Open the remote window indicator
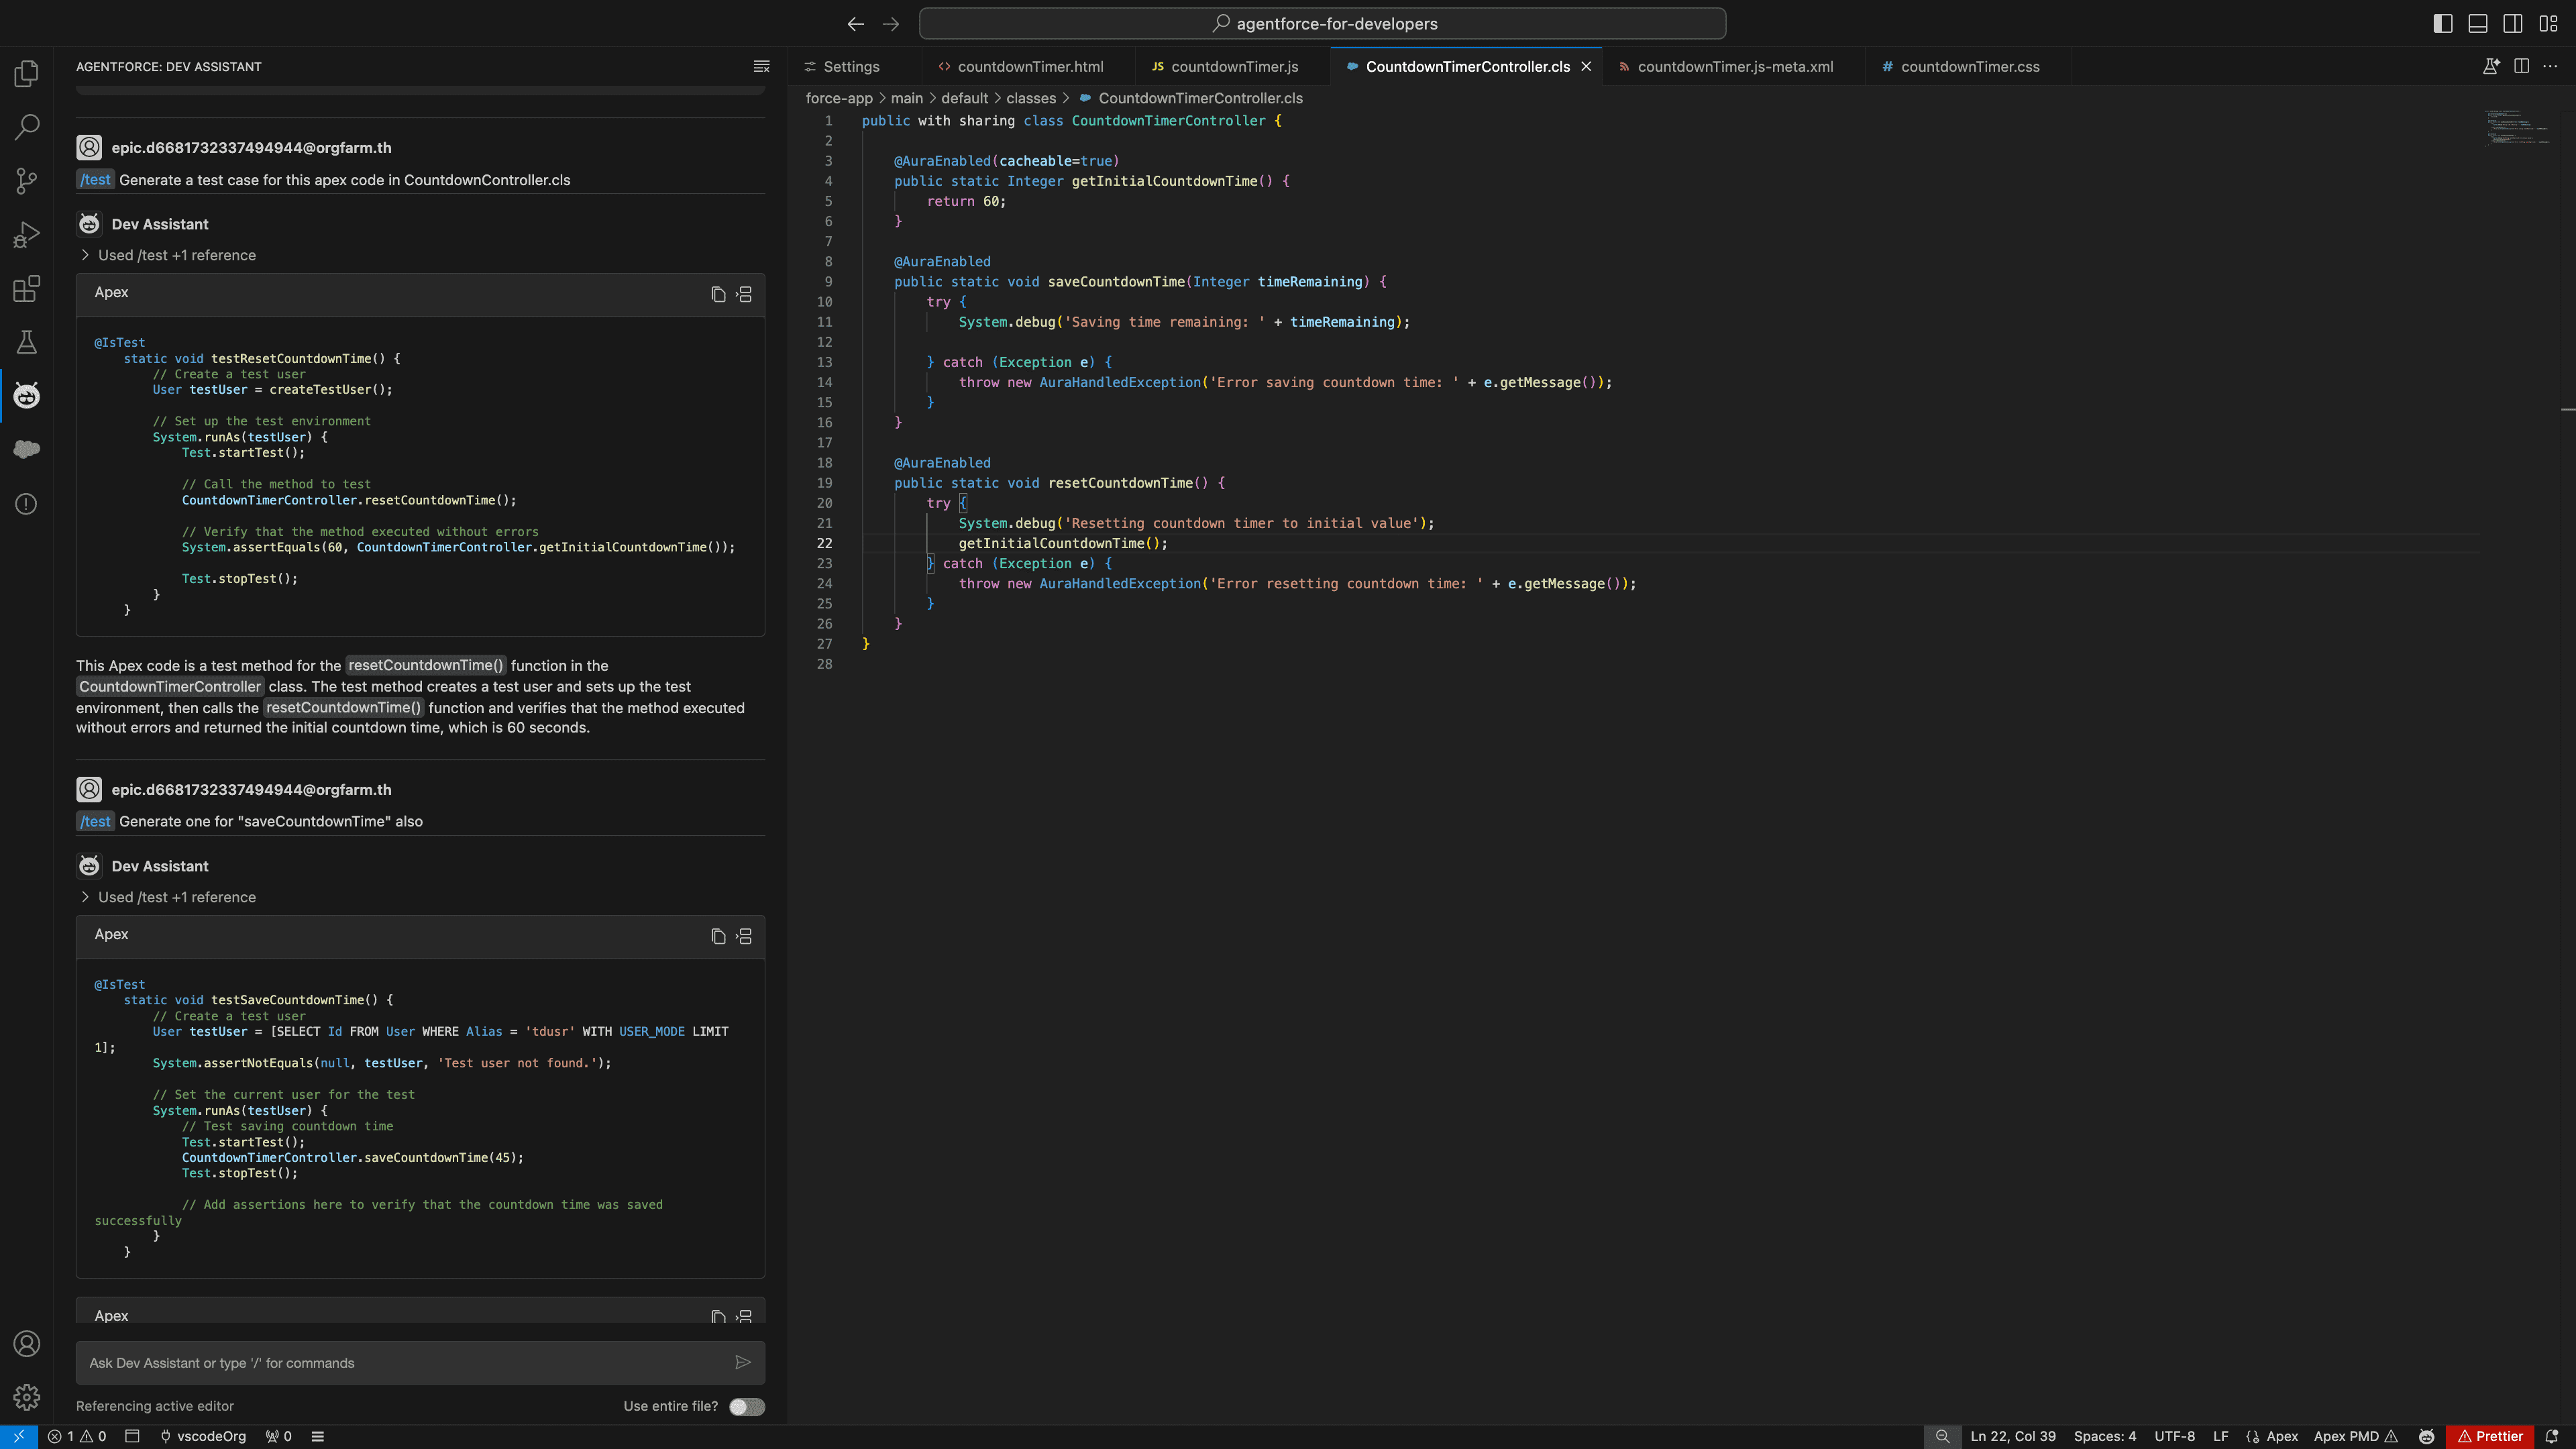Viewport: 2576px width, 1449px height. click(x=19, y=1436)
